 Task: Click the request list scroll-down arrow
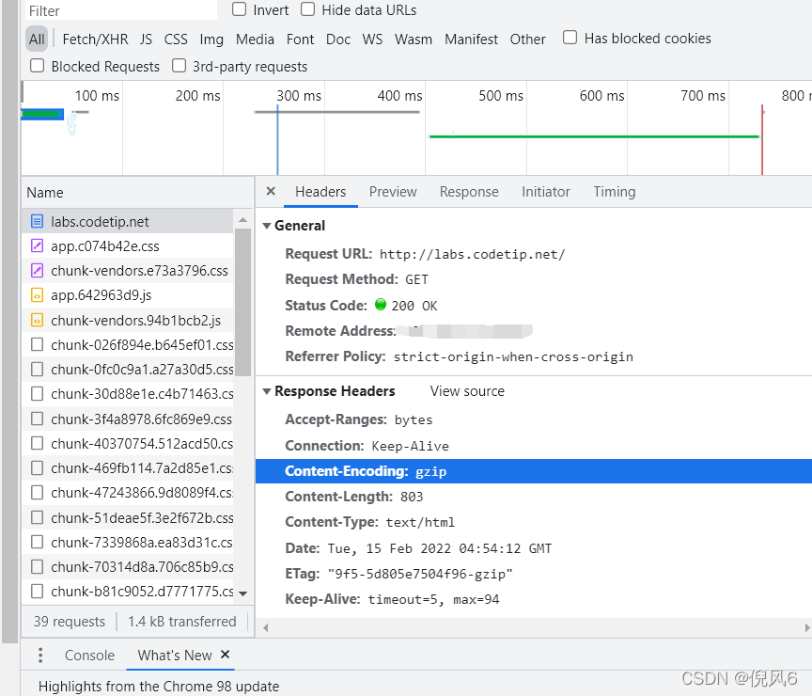pos(242,593)
